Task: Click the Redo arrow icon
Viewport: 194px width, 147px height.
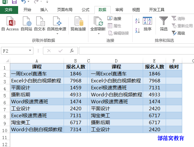Action: (x=36, y=2)
